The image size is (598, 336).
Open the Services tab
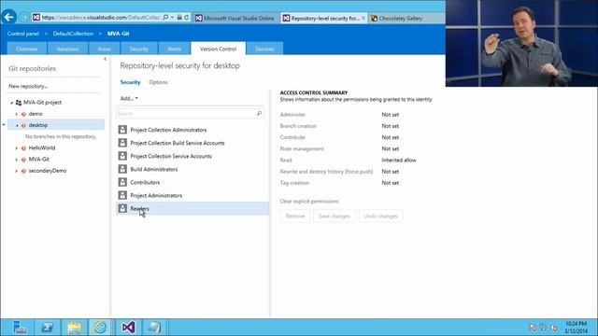(264, 49)
